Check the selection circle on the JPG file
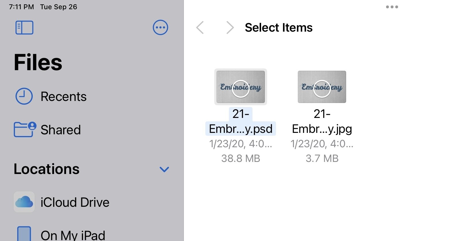Image resolution: width=459 pixels, height=241 pixels. [x=322, y=89]
